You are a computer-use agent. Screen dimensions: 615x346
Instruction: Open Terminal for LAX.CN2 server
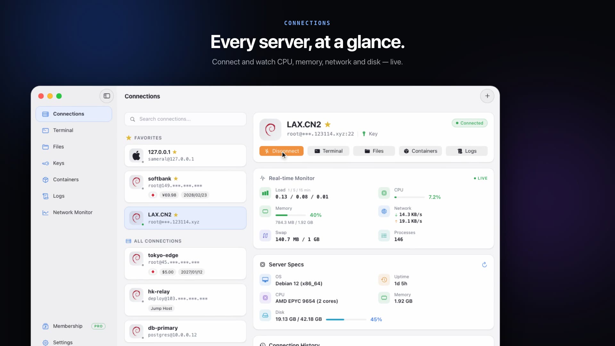328,151
